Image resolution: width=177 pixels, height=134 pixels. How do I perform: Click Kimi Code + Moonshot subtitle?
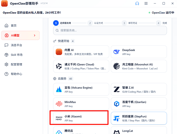[x=140, y=68]
